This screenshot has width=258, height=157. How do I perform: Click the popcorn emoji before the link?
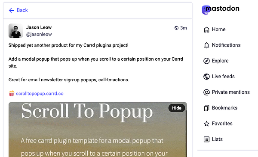click(12, 94)
